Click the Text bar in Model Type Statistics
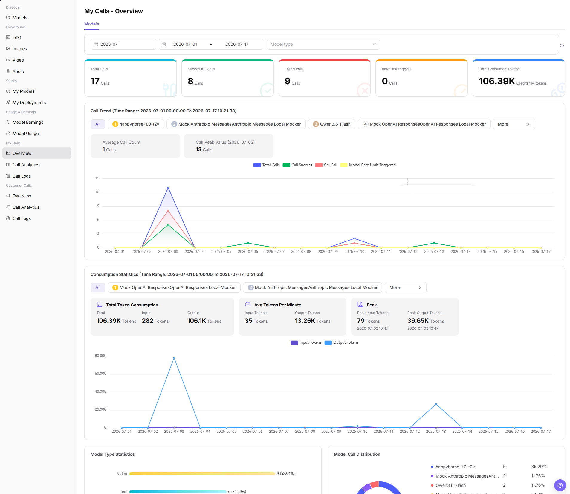Screen dimensions: 570x494 coord(178,492)
